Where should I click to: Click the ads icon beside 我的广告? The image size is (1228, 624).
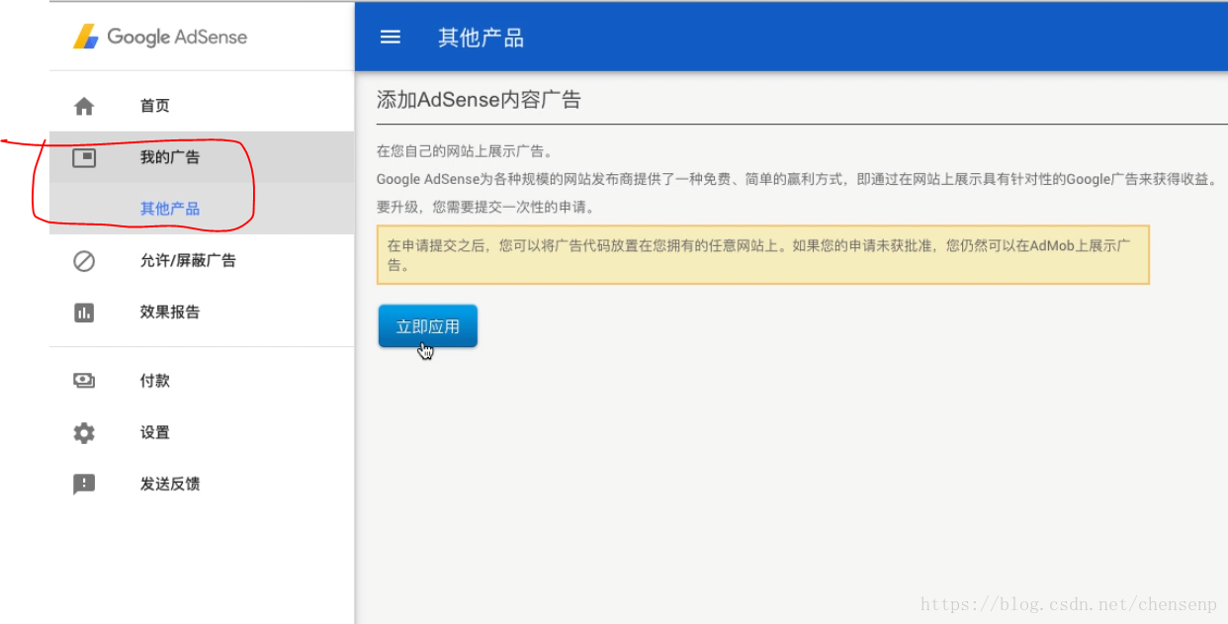tap(84, 157)
